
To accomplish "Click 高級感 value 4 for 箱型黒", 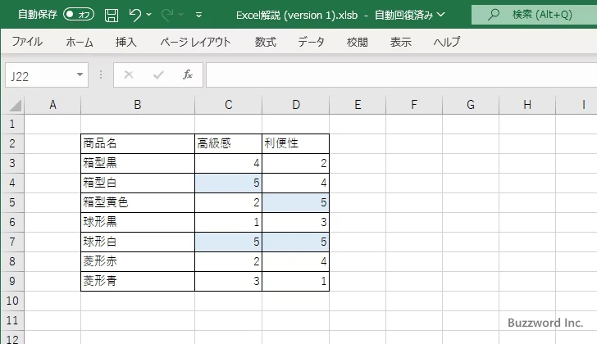I will click(228, 163).
